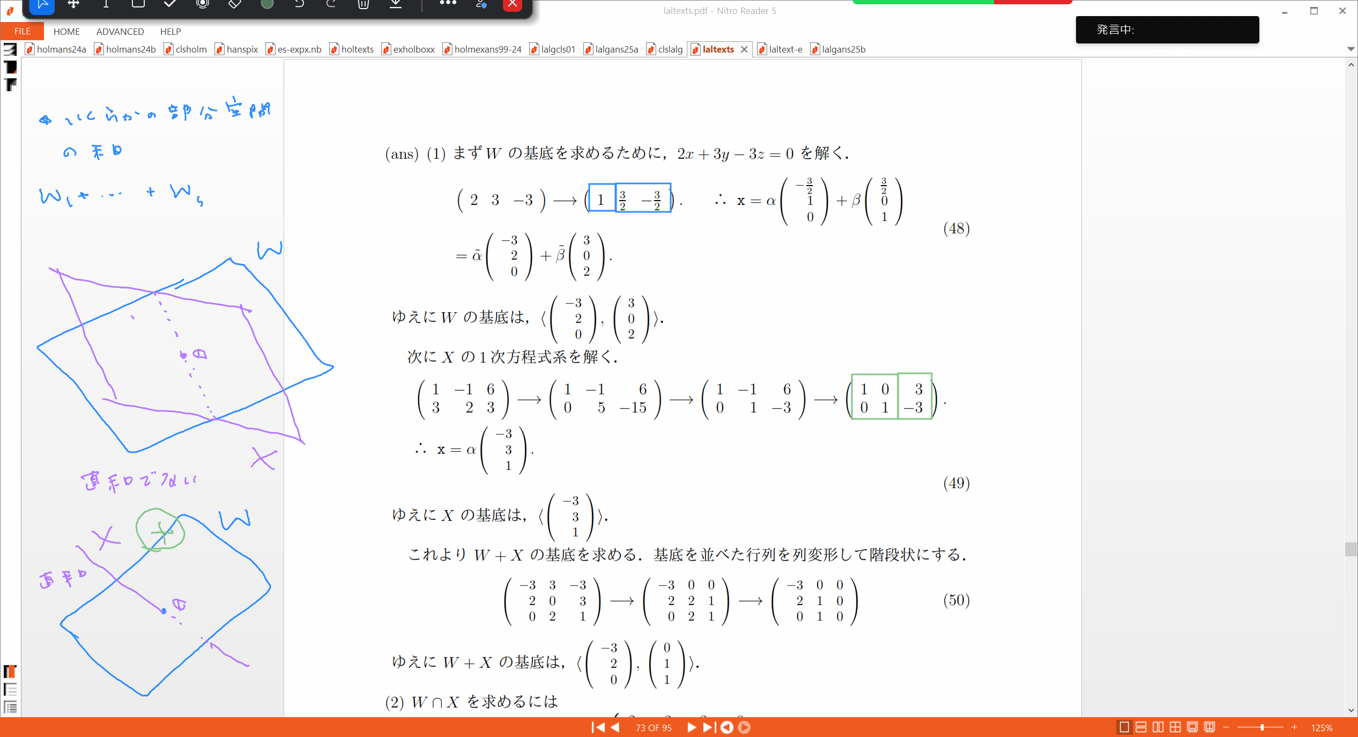
Task: Click the scroll down arrow of document
Action: point(1350,710)
